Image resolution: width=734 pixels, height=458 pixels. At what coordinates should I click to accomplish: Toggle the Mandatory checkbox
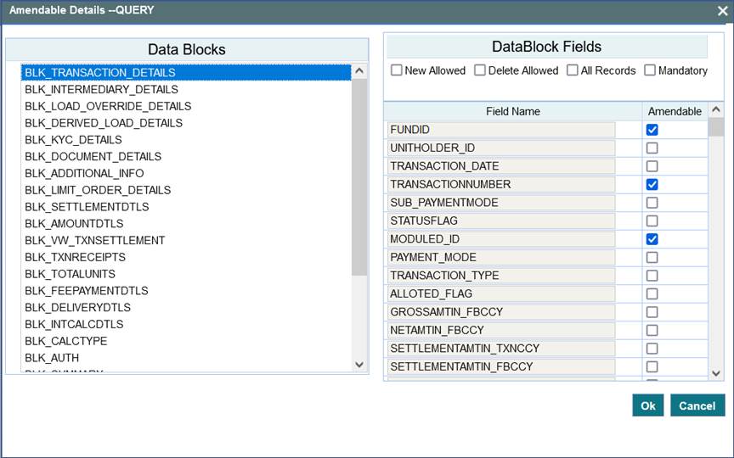650,70
